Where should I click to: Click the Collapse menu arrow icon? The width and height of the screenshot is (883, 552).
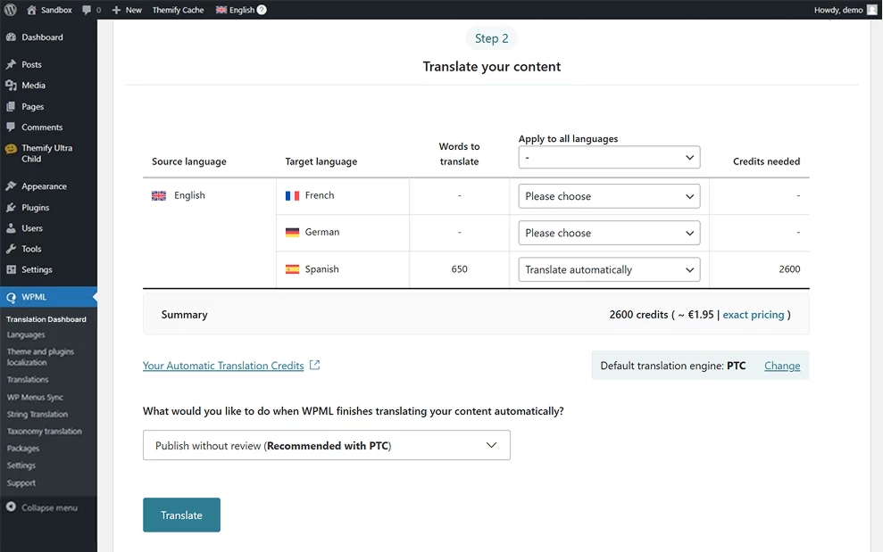tap(11, 507)
